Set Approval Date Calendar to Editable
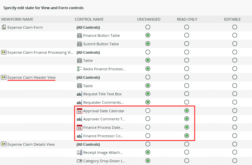252x165 pixels. [235, 111]
